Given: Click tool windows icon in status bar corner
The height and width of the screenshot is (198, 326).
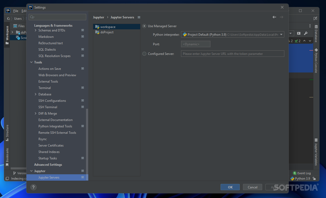Looking at the screenshot, I should pyautogui.click(x=7, y=179).
